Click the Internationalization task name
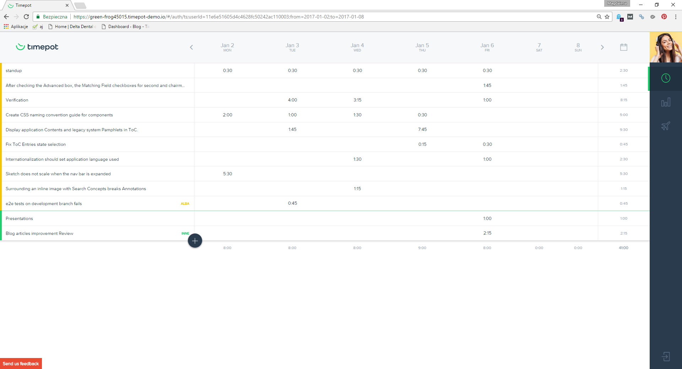The height and width of the screenshot is (369, 682). tap(62, 159)
